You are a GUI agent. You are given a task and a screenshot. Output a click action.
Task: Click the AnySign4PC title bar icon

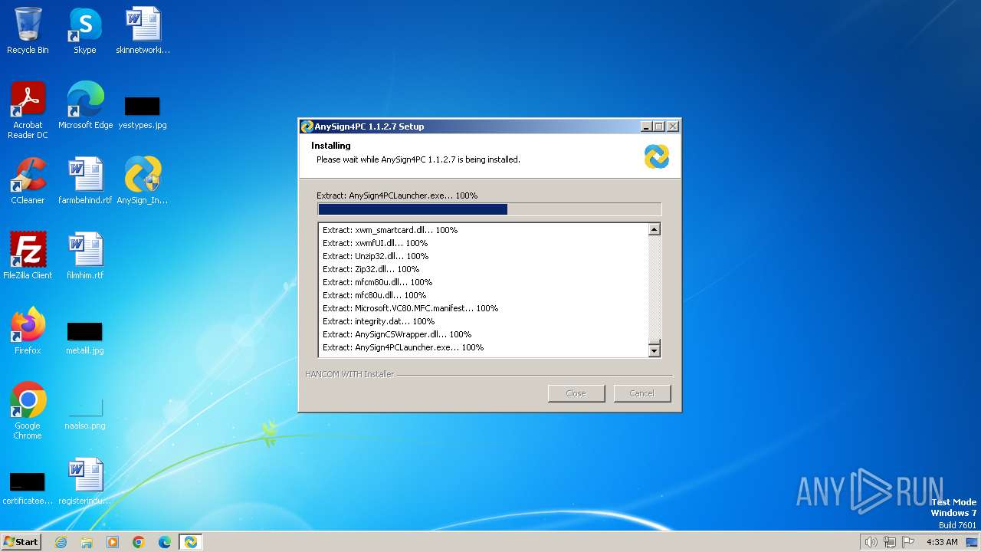coord(307,127)
